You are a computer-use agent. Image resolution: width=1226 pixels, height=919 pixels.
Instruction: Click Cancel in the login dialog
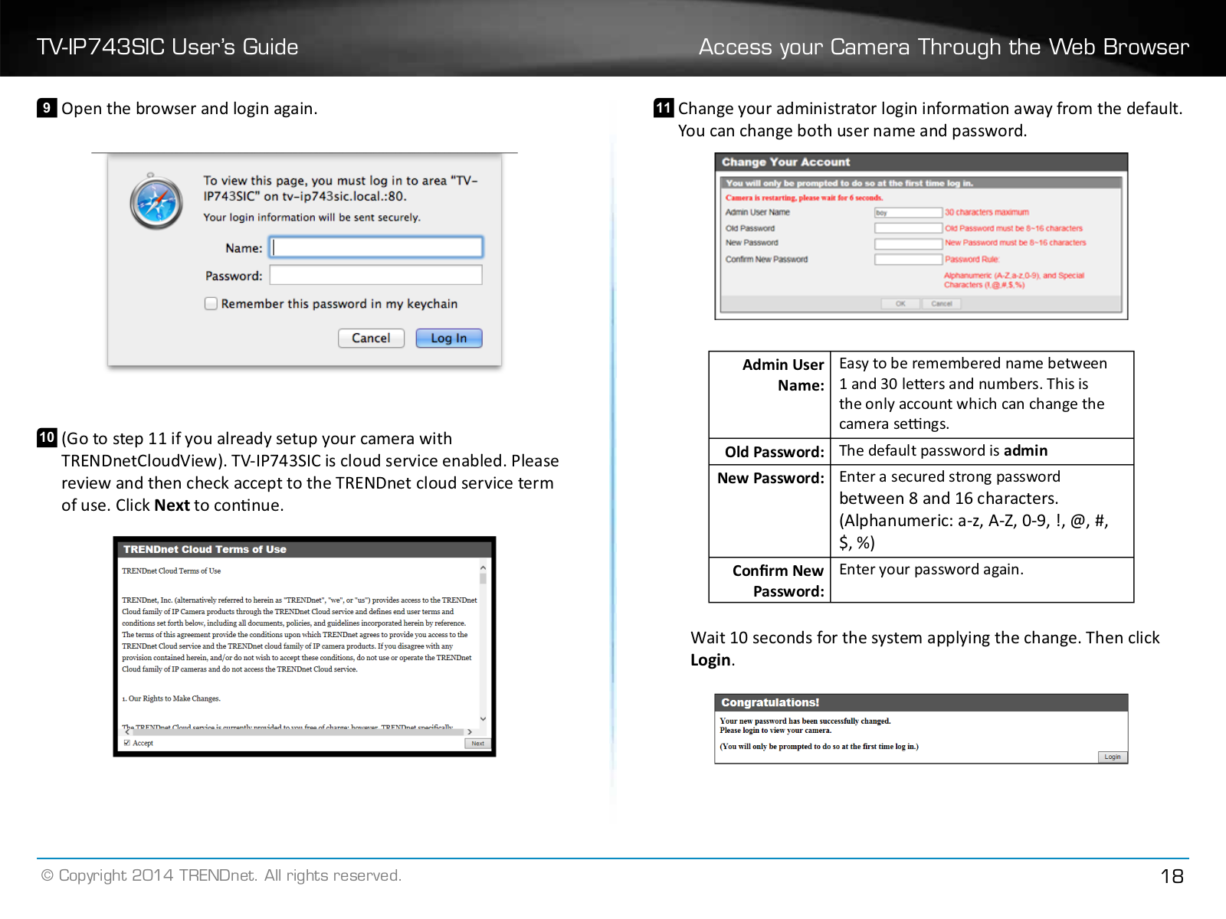(x=371, y=338)
